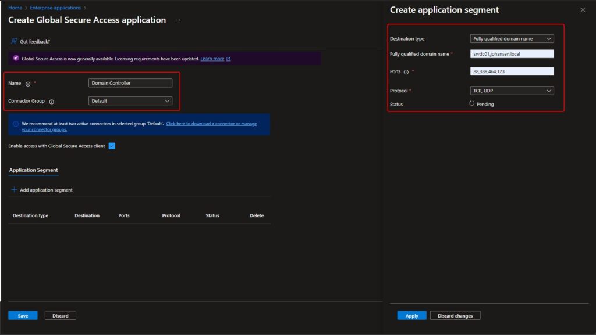Focus the Ports input field
Viewport: 596px width, 335px height.
512,71
